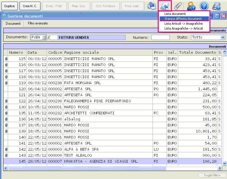
Task: Open the user help icon
Action: point(191,6)
